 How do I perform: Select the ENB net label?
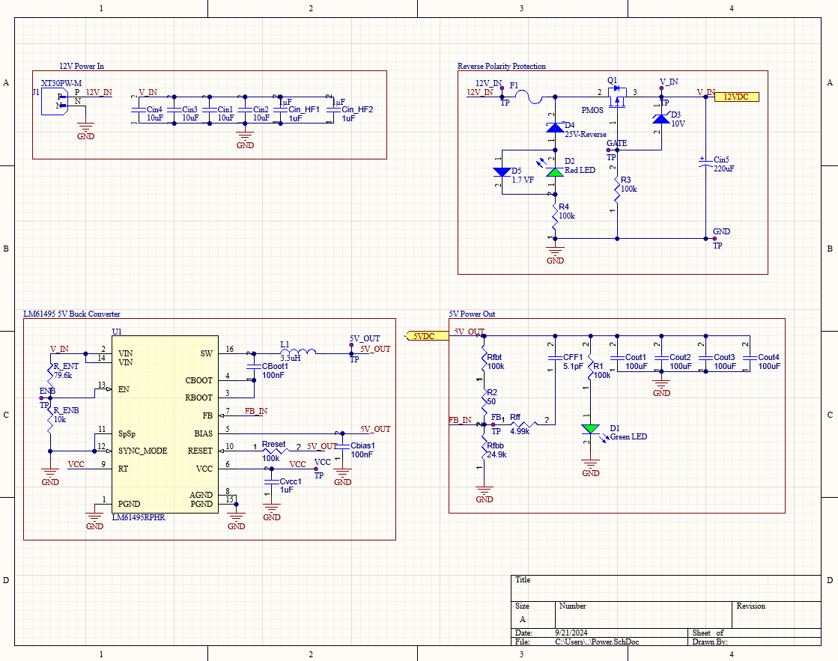coord(47,392)
